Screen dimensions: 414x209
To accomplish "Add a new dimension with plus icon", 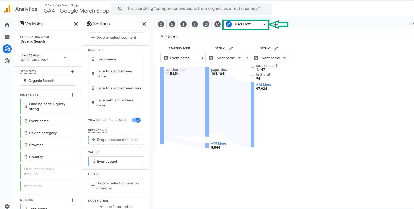I will tap(72, 95).
